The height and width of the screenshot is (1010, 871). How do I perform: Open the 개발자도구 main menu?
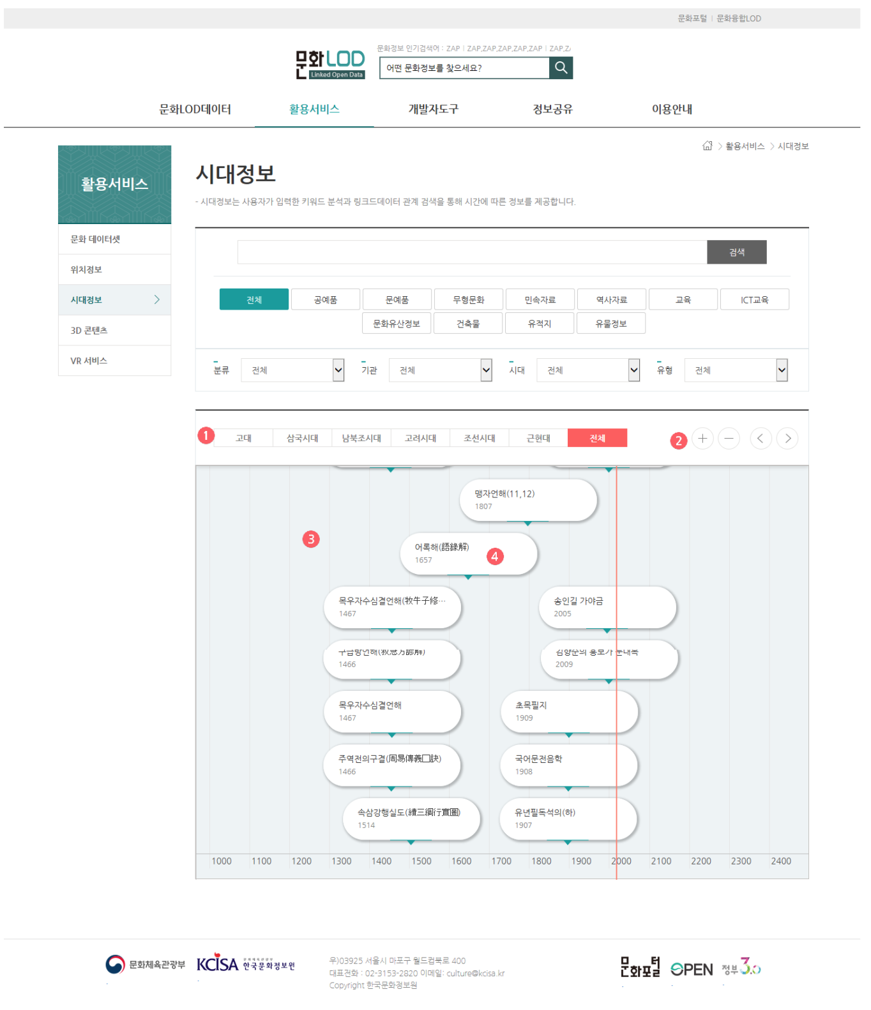[434, 109]
